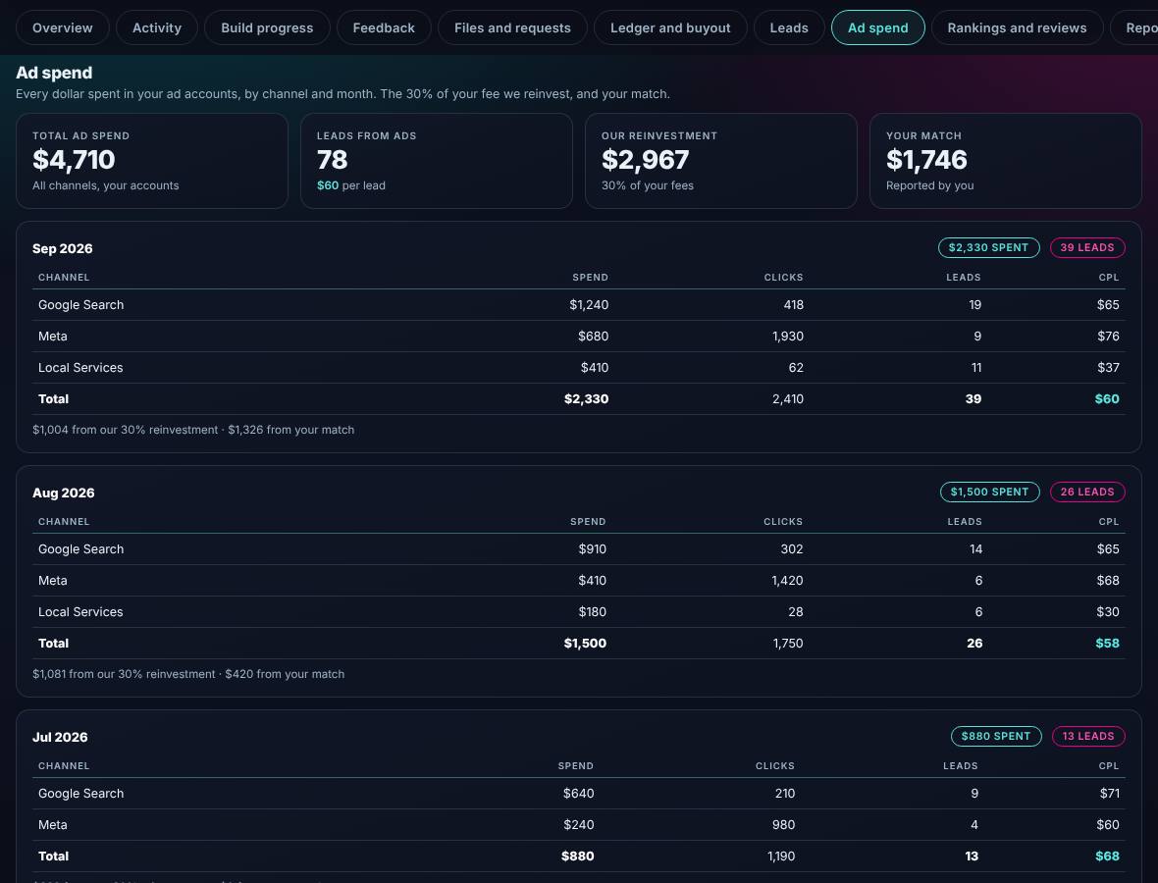This screenshot has height=883, width=1158.
Task: Click the 1,420 clicks value
Action: tap(787, 581)
